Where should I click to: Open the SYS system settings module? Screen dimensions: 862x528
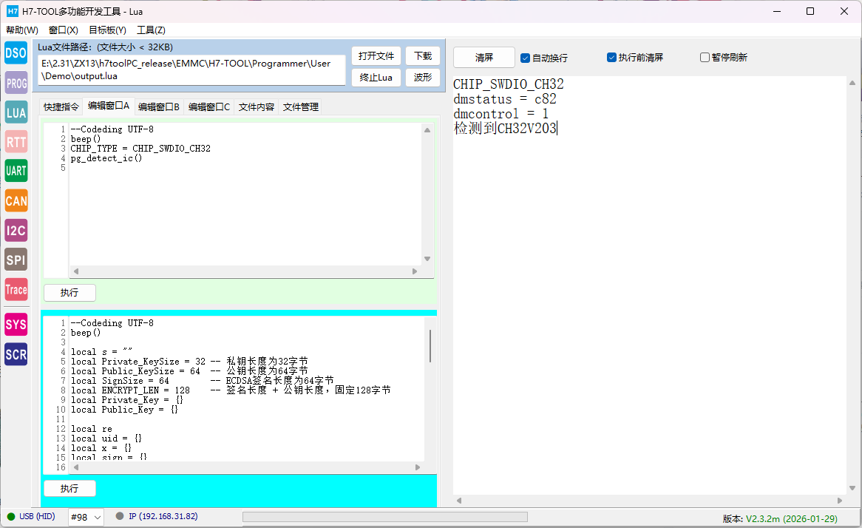click(16, 325)
